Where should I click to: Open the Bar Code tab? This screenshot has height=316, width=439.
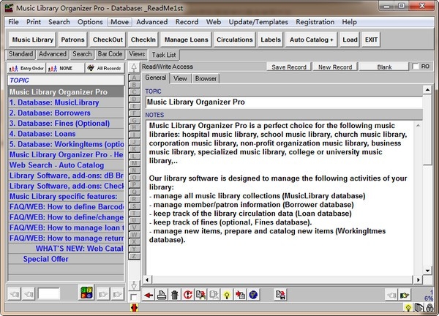click(x=110, y=54)
